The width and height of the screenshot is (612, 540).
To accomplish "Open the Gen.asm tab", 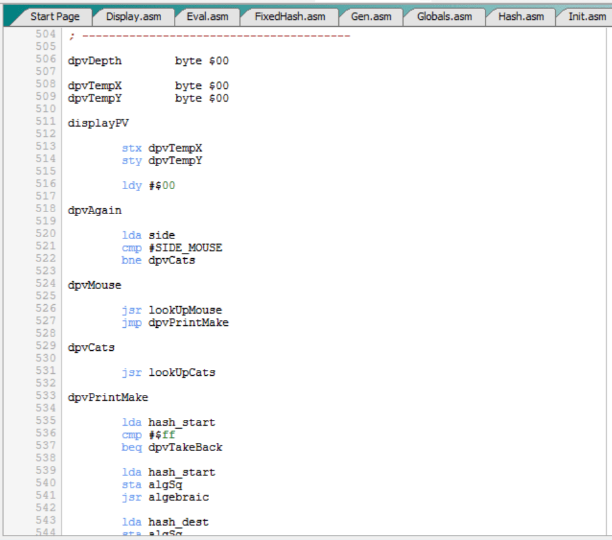I will [x=371, y=17].
